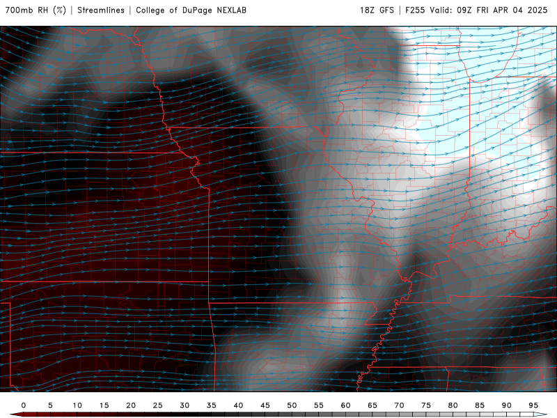The image size is (557, 418).
Task: Click the "20" color scale label
Action: [x=131, y=405]
